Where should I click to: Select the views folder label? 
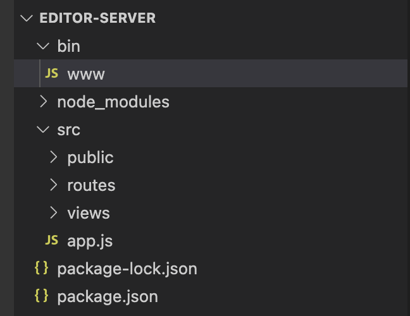[89, 213]
